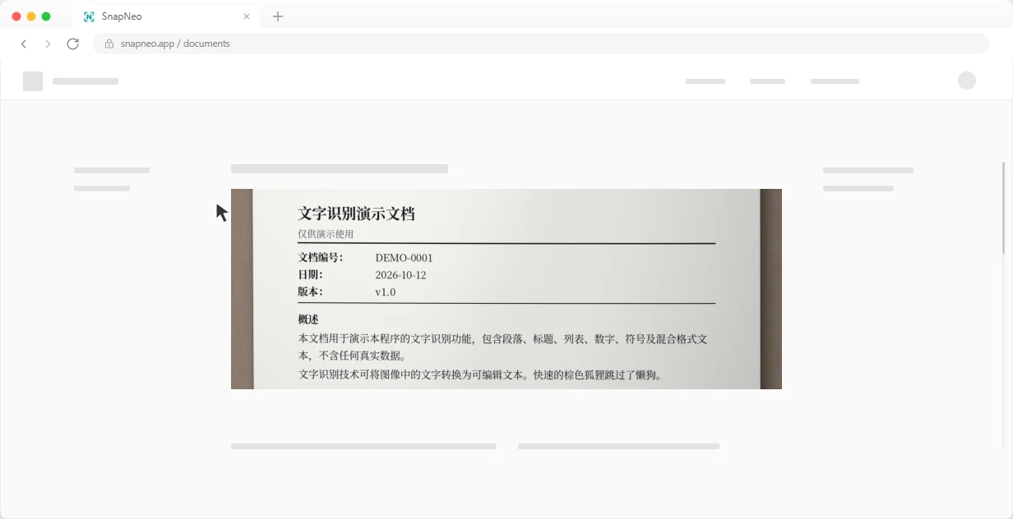Go back using the browser back arrow
Viewport: 1013px width, 519px height.
(x=24, y=44)
